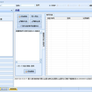Image resolution: width=92 pixels, height=92 pixels.
Task: Click the 类型 column header
Action: (x=49, y=18)
